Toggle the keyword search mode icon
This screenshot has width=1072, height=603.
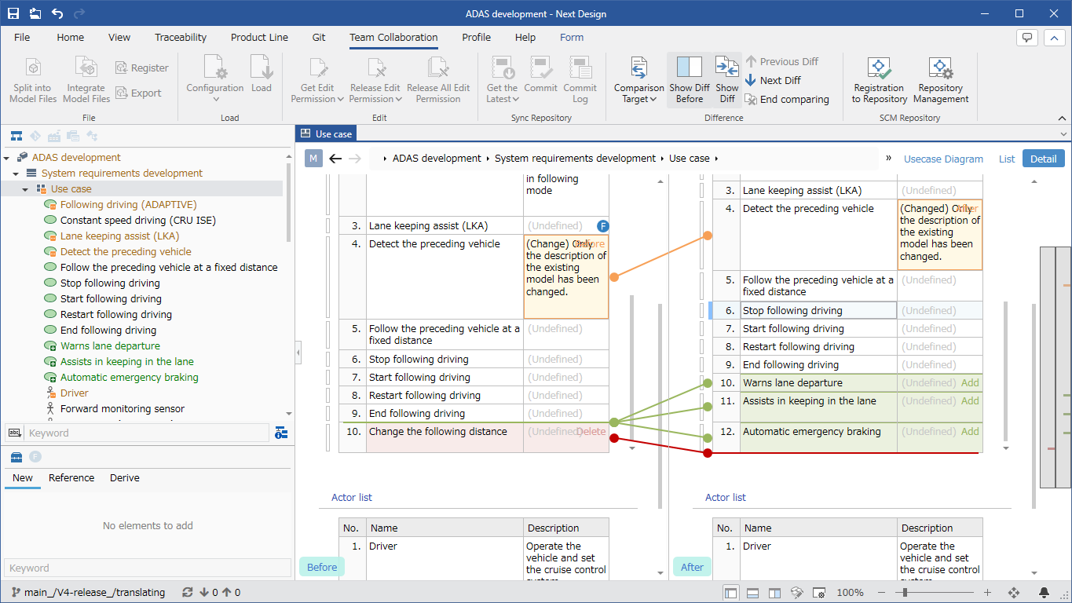(x=14, y=433)
